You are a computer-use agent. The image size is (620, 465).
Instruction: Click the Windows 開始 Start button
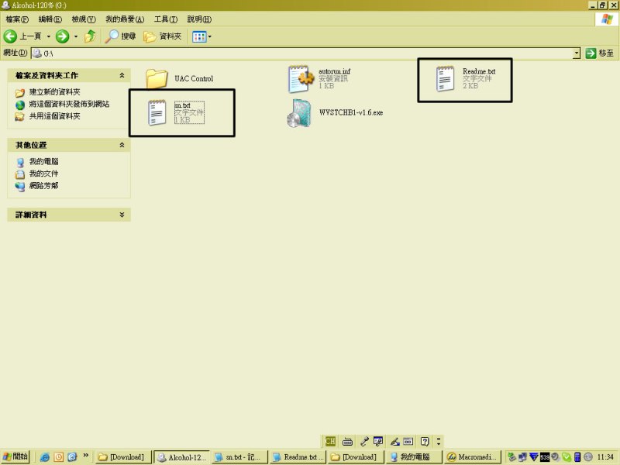click(x=15, y=456)
